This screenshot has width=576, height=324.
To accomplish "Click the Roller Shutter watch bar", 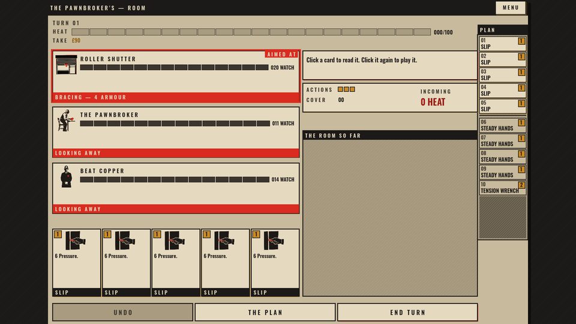I will click(174, 68).
